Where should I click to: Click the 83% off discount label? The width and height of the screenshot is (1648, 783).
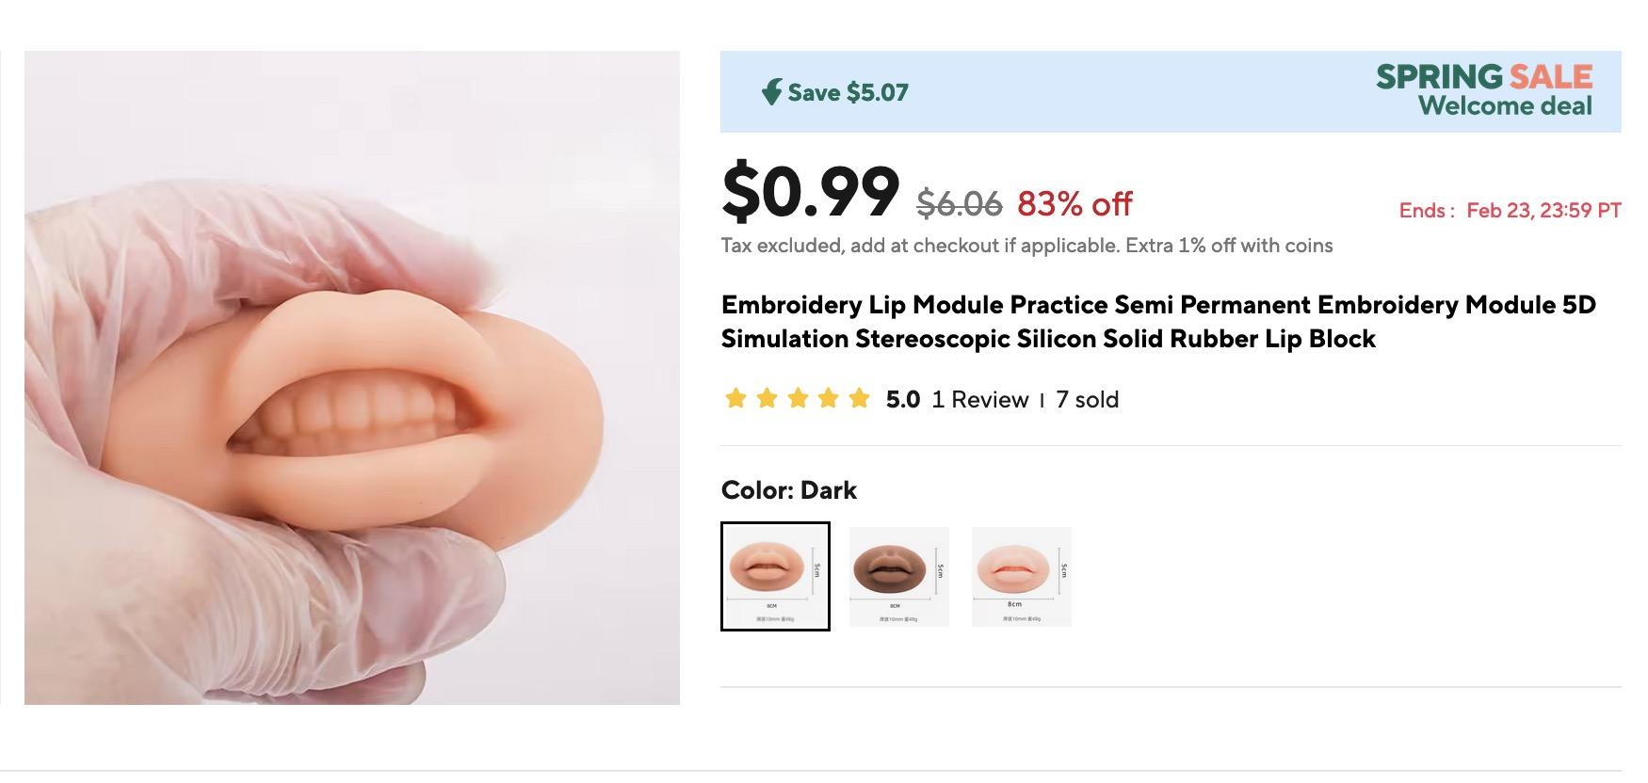tap(1074, 203)
